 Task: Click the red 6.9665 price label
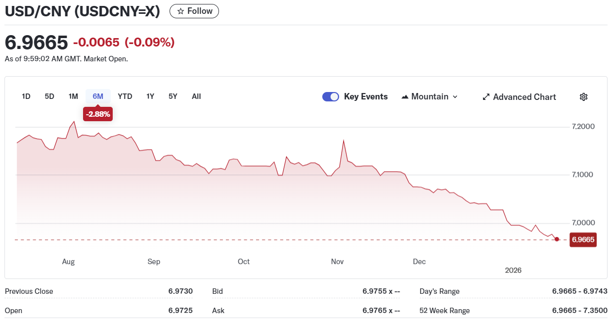point(583,240)
